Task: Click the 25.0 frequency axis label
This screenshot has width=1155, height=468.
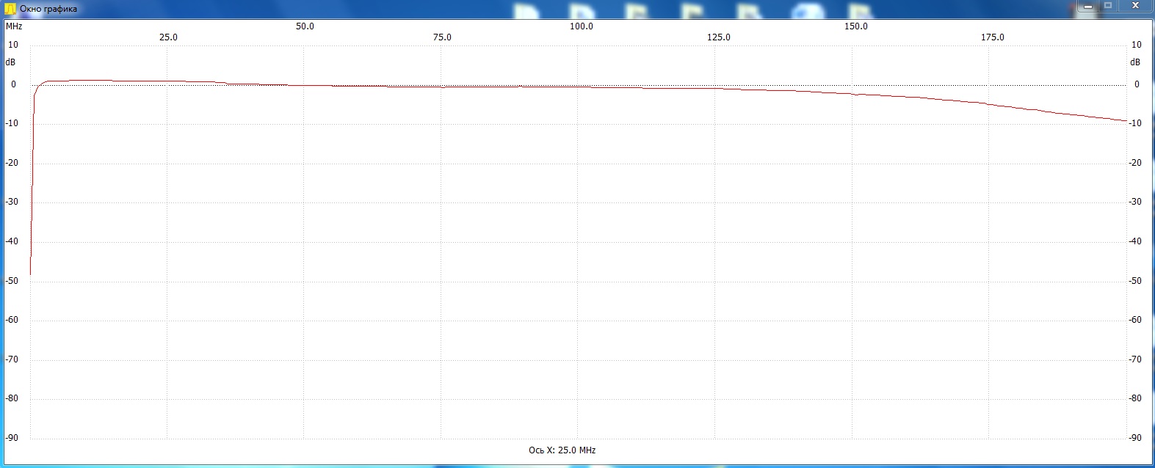Action: (168, 37)
